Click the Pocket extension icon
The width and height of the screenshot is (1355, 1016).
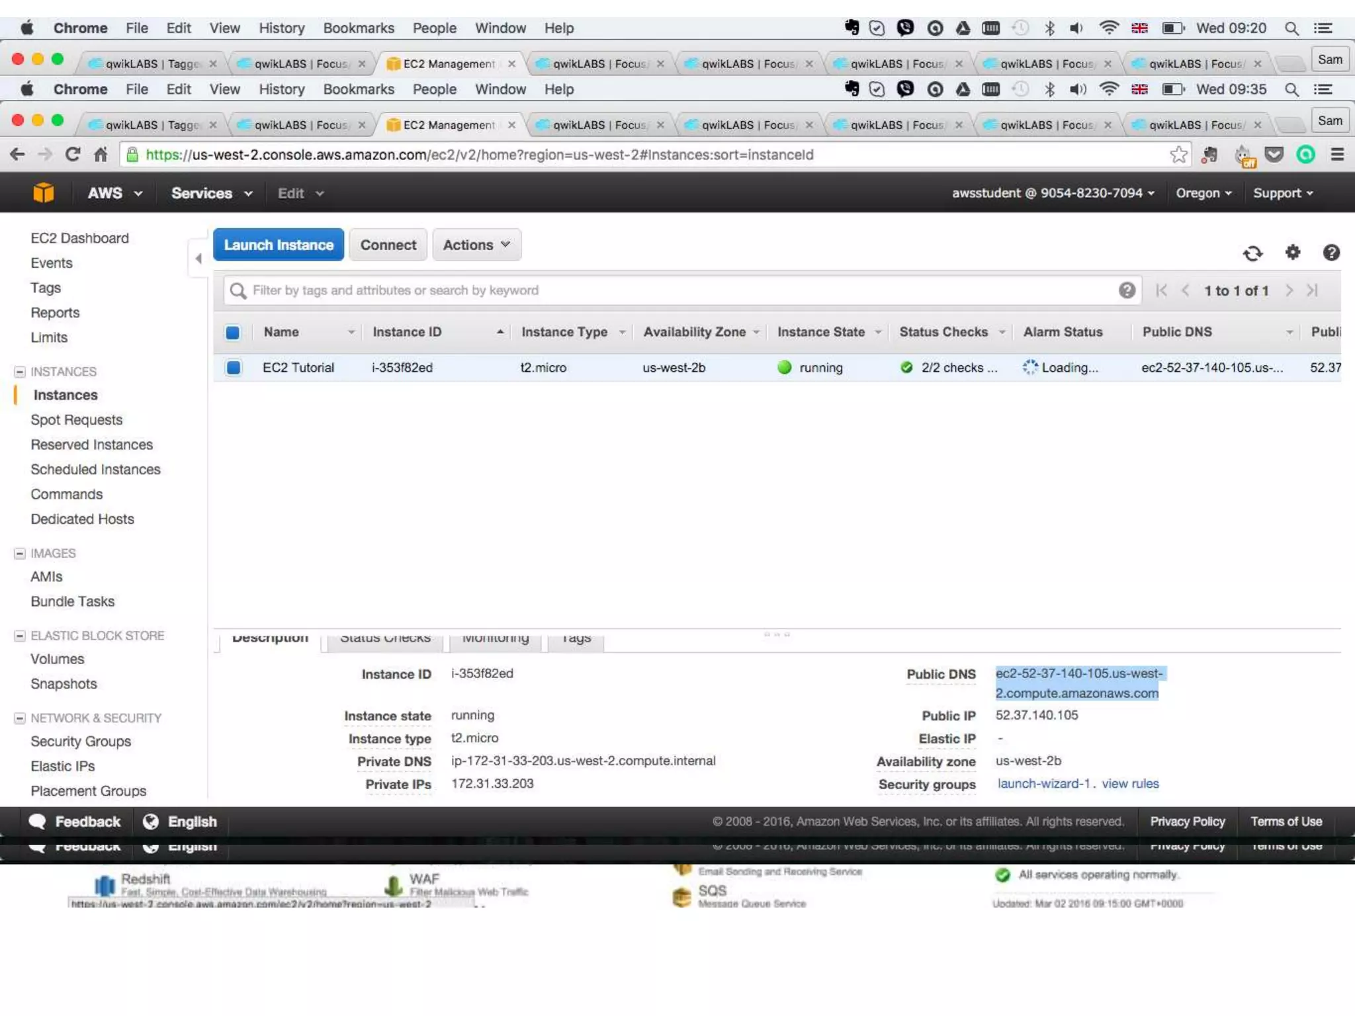[x=1274, y=155]
